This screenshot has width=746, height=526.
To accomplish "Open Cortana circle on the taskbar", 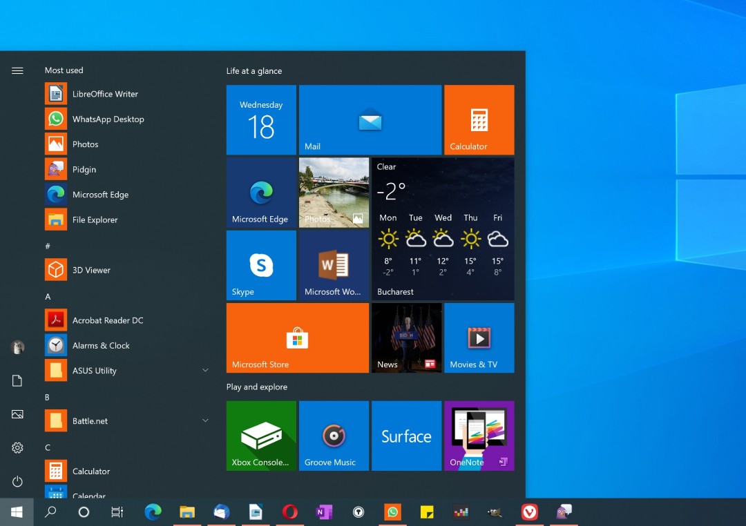I will pos(84,512).
